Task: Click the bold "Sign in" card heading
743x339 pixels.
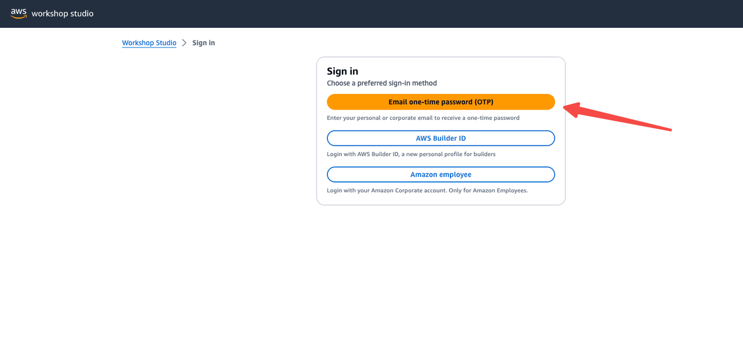Action: [x=342, y=71]
